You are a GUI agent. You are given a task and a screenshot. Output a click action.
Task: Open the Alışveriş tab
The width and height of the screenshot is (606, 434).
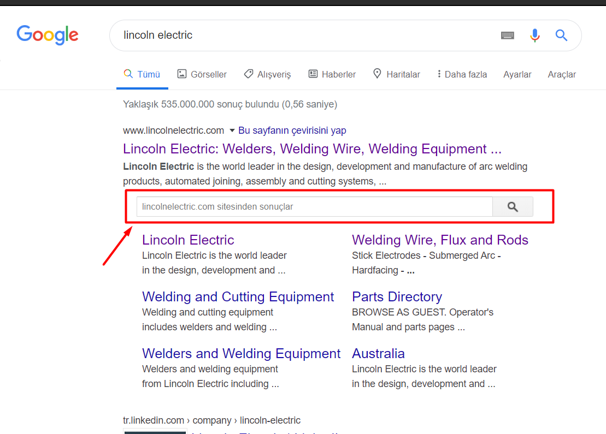click(x=267, y=74)
